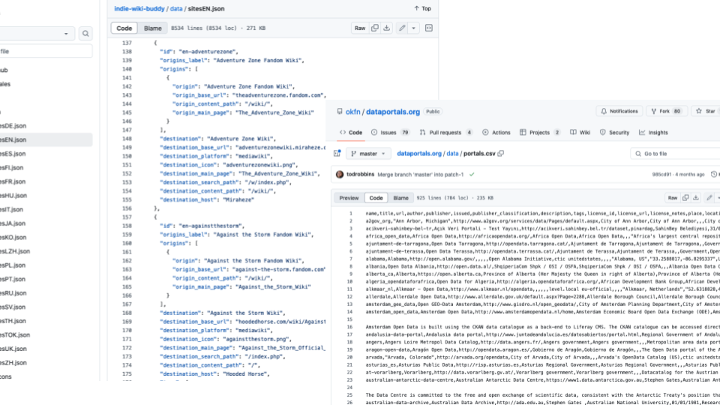Open data folder breadcrumb before portals.csv
Viewport: 720px width, 405px height.
[452, 153]
